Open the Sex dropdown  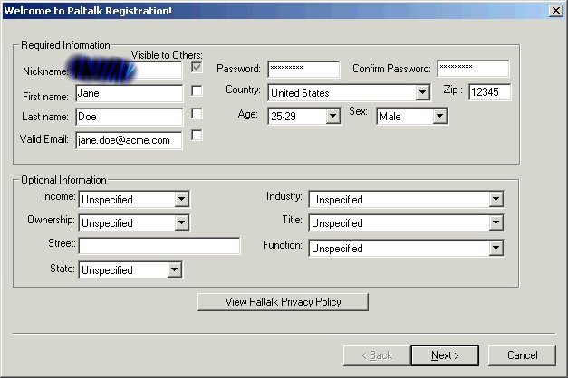439,116
